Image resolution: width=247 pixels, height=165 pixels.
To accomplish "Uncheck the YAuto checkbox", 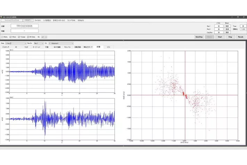I will 10,37.
